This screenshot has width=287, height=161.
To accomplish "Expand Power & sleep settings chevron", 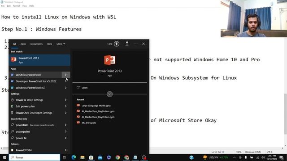I will 66,100.
